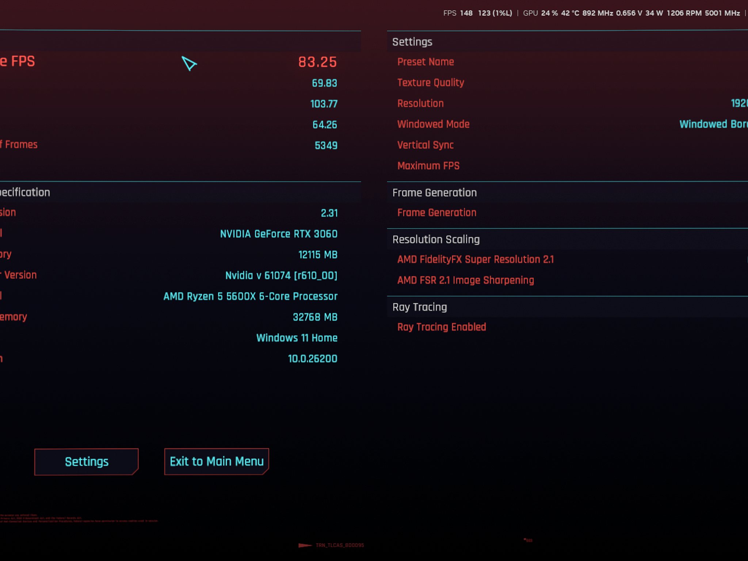Click overlay FPS 148 readout
The height and width of the screenshot is (561, 748).
[458, 13]
